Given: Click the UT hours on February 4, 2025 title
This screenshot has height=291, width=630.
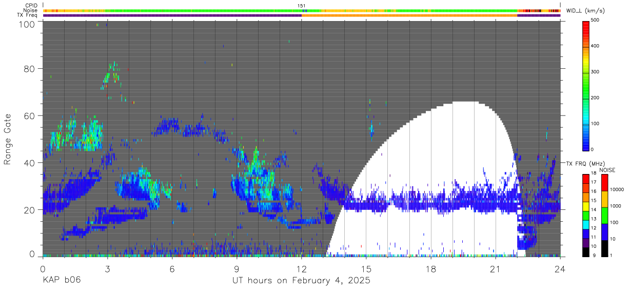Looking at the screenshot, I should [x=302, y=280].
